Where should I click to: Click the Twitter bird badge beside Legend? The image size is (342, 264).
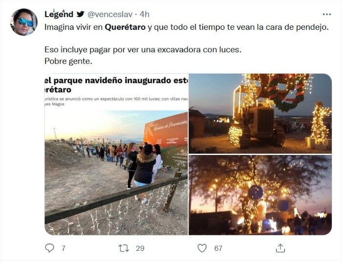80,14
